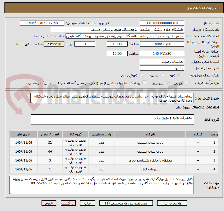Select the 'کالا/خدمت' radio button
The height and width of the screenshot is (211, 224).
click(141, 75)
